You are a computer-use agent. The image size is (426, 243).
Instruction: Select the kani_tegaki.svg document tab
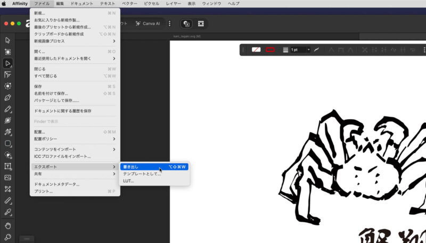(x=187, y=36)
